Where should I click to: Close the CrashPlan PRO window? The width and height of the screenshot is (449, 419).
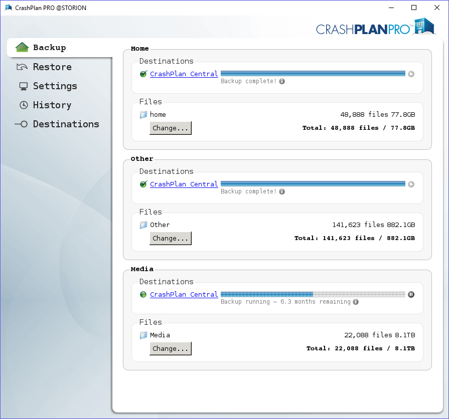click(x=436, y=8)
